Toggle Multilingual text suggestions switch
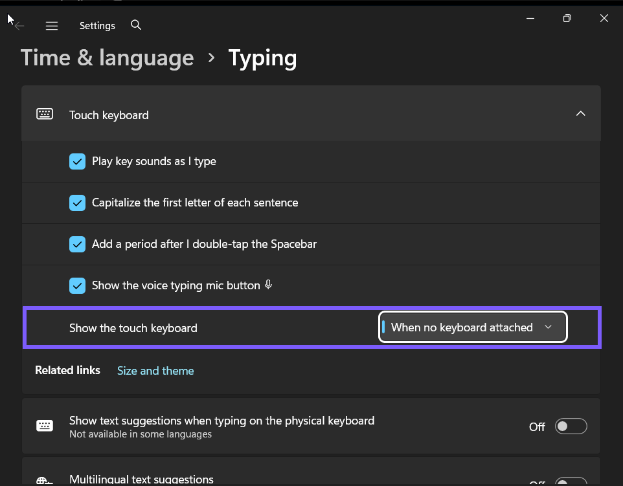623x486 pixels. (x=571, y=481)
